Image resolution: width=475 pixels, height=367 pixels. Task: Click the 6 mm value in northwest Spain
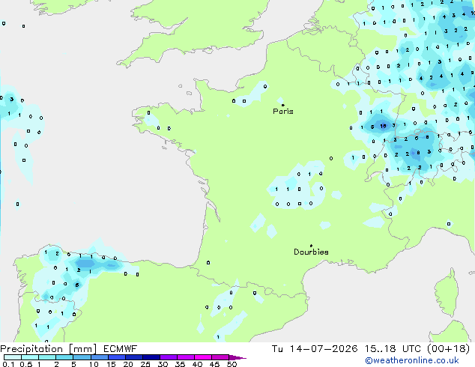[77, 285]
